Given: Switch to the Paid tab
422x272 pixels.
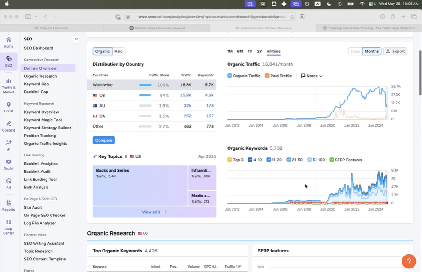Looking at the screenshot, I should click(118, 52).
